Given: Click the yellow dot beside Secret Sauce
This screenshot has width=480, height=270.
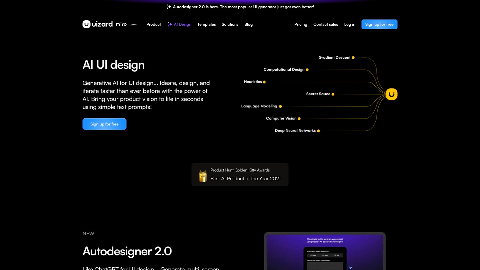Looking at the screenshot, I should click(333, 94).
